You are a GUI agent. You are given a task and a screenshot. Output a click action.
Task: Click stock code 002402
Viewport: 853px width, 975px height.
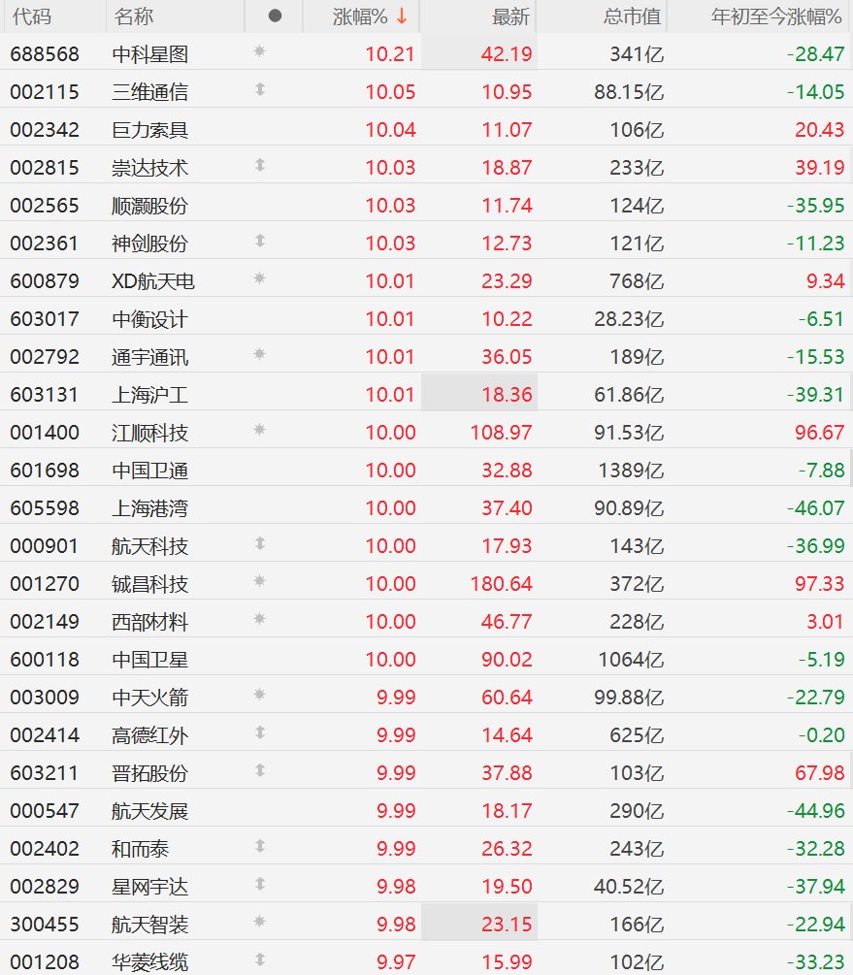pos(45,849)
